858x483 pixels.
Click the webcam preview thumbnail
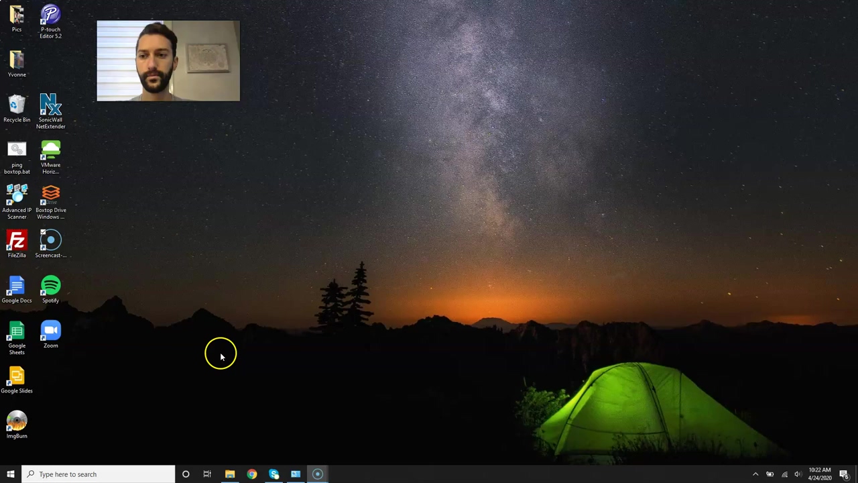tap(168, 61)
